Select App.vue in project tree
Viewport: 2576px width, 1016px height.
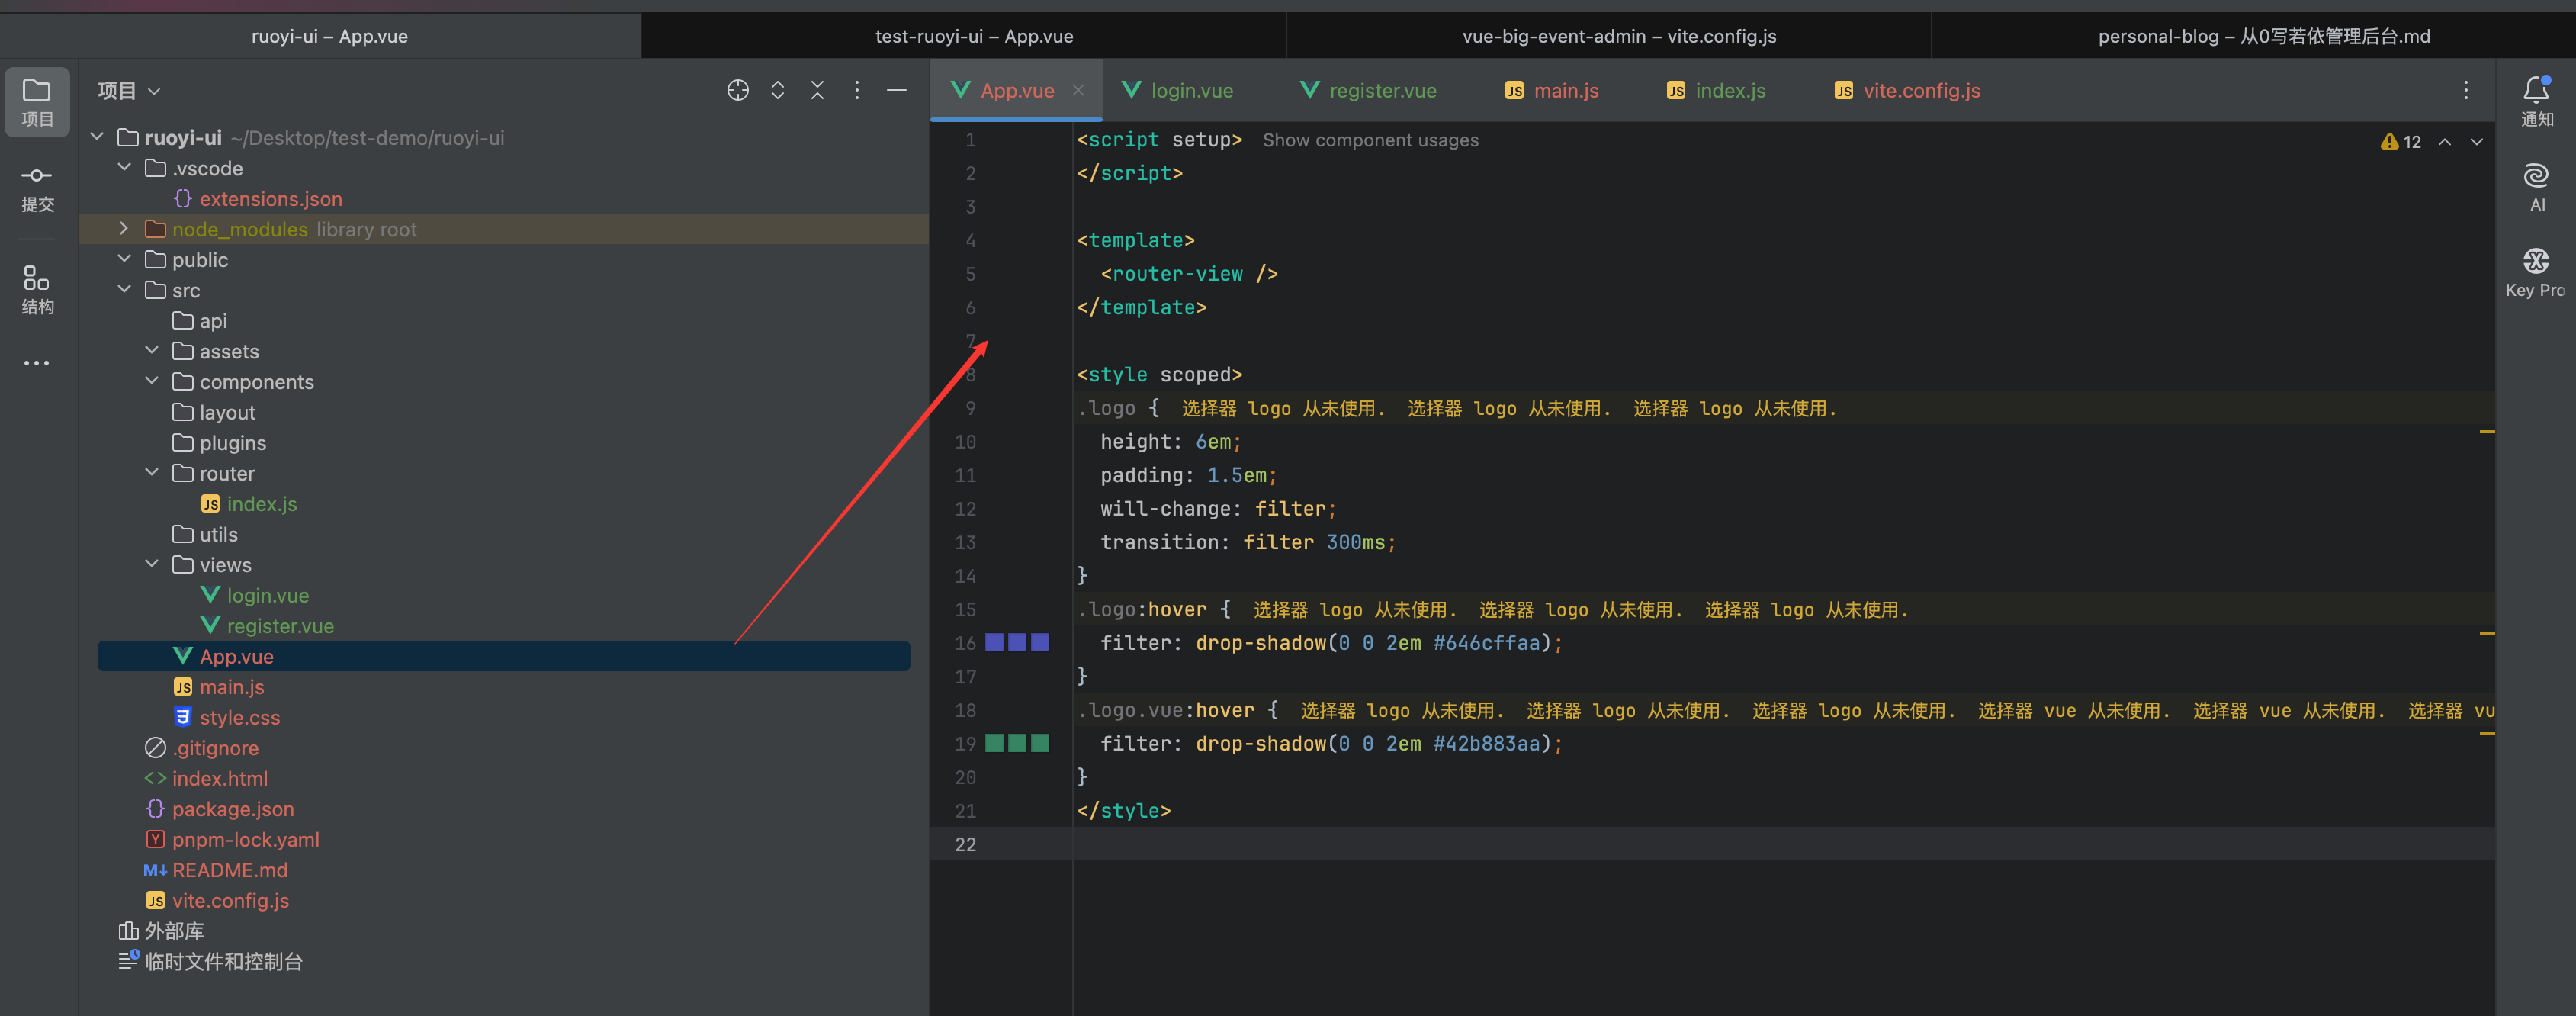tap(504, 656)
